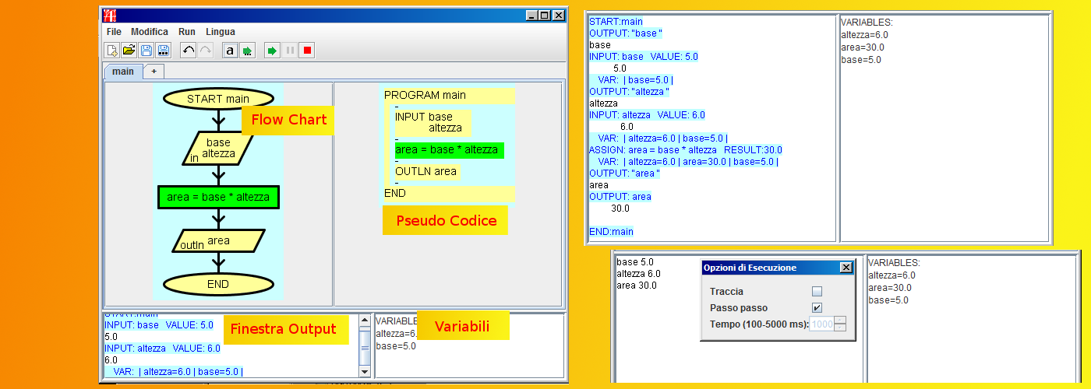1091x389 pixels.
Task: Click the letter 'a' toolbar icon
Action: click(x=230, y=51)
